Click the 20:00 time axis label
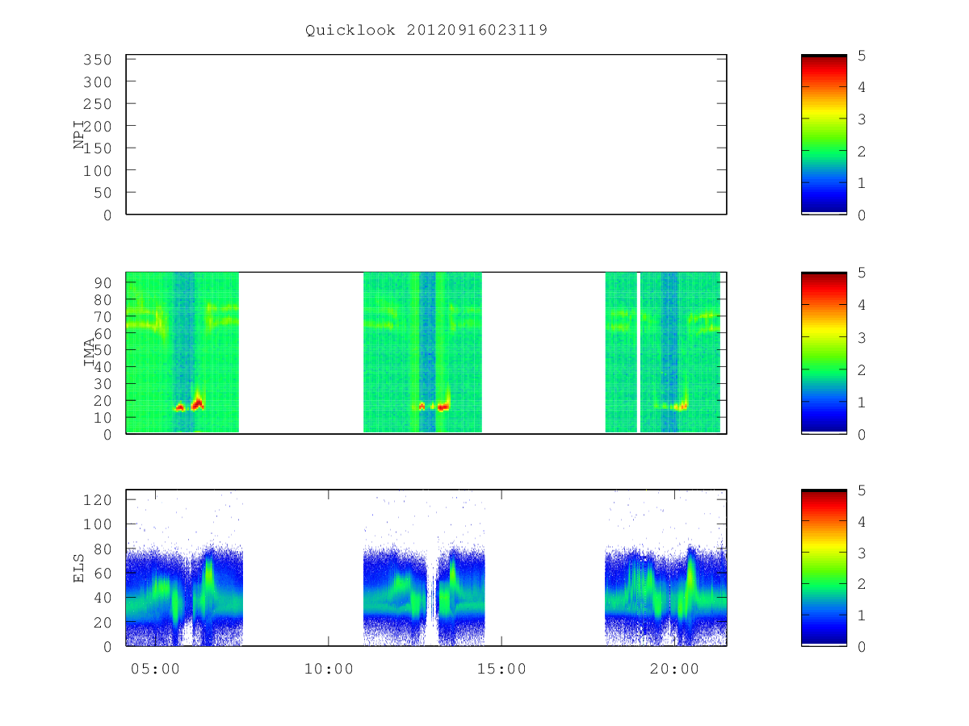The image size is (969, 726). click(x=674, y=669)
